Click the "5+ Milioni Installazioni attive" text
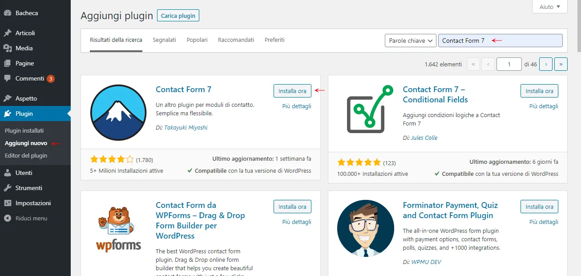This screenshot has height=276, width=581. click(x=126, y=171)
